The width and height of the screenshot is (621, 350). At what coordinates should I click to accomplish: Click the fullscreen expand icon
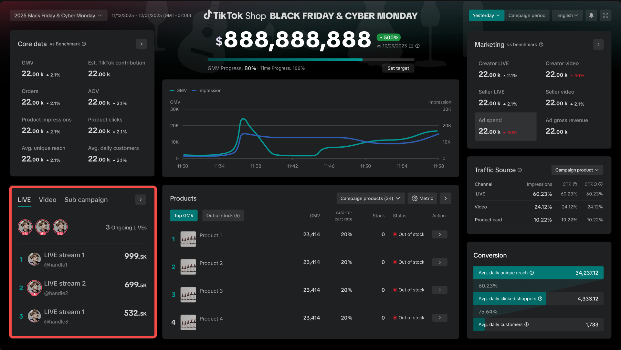point(605,15)
